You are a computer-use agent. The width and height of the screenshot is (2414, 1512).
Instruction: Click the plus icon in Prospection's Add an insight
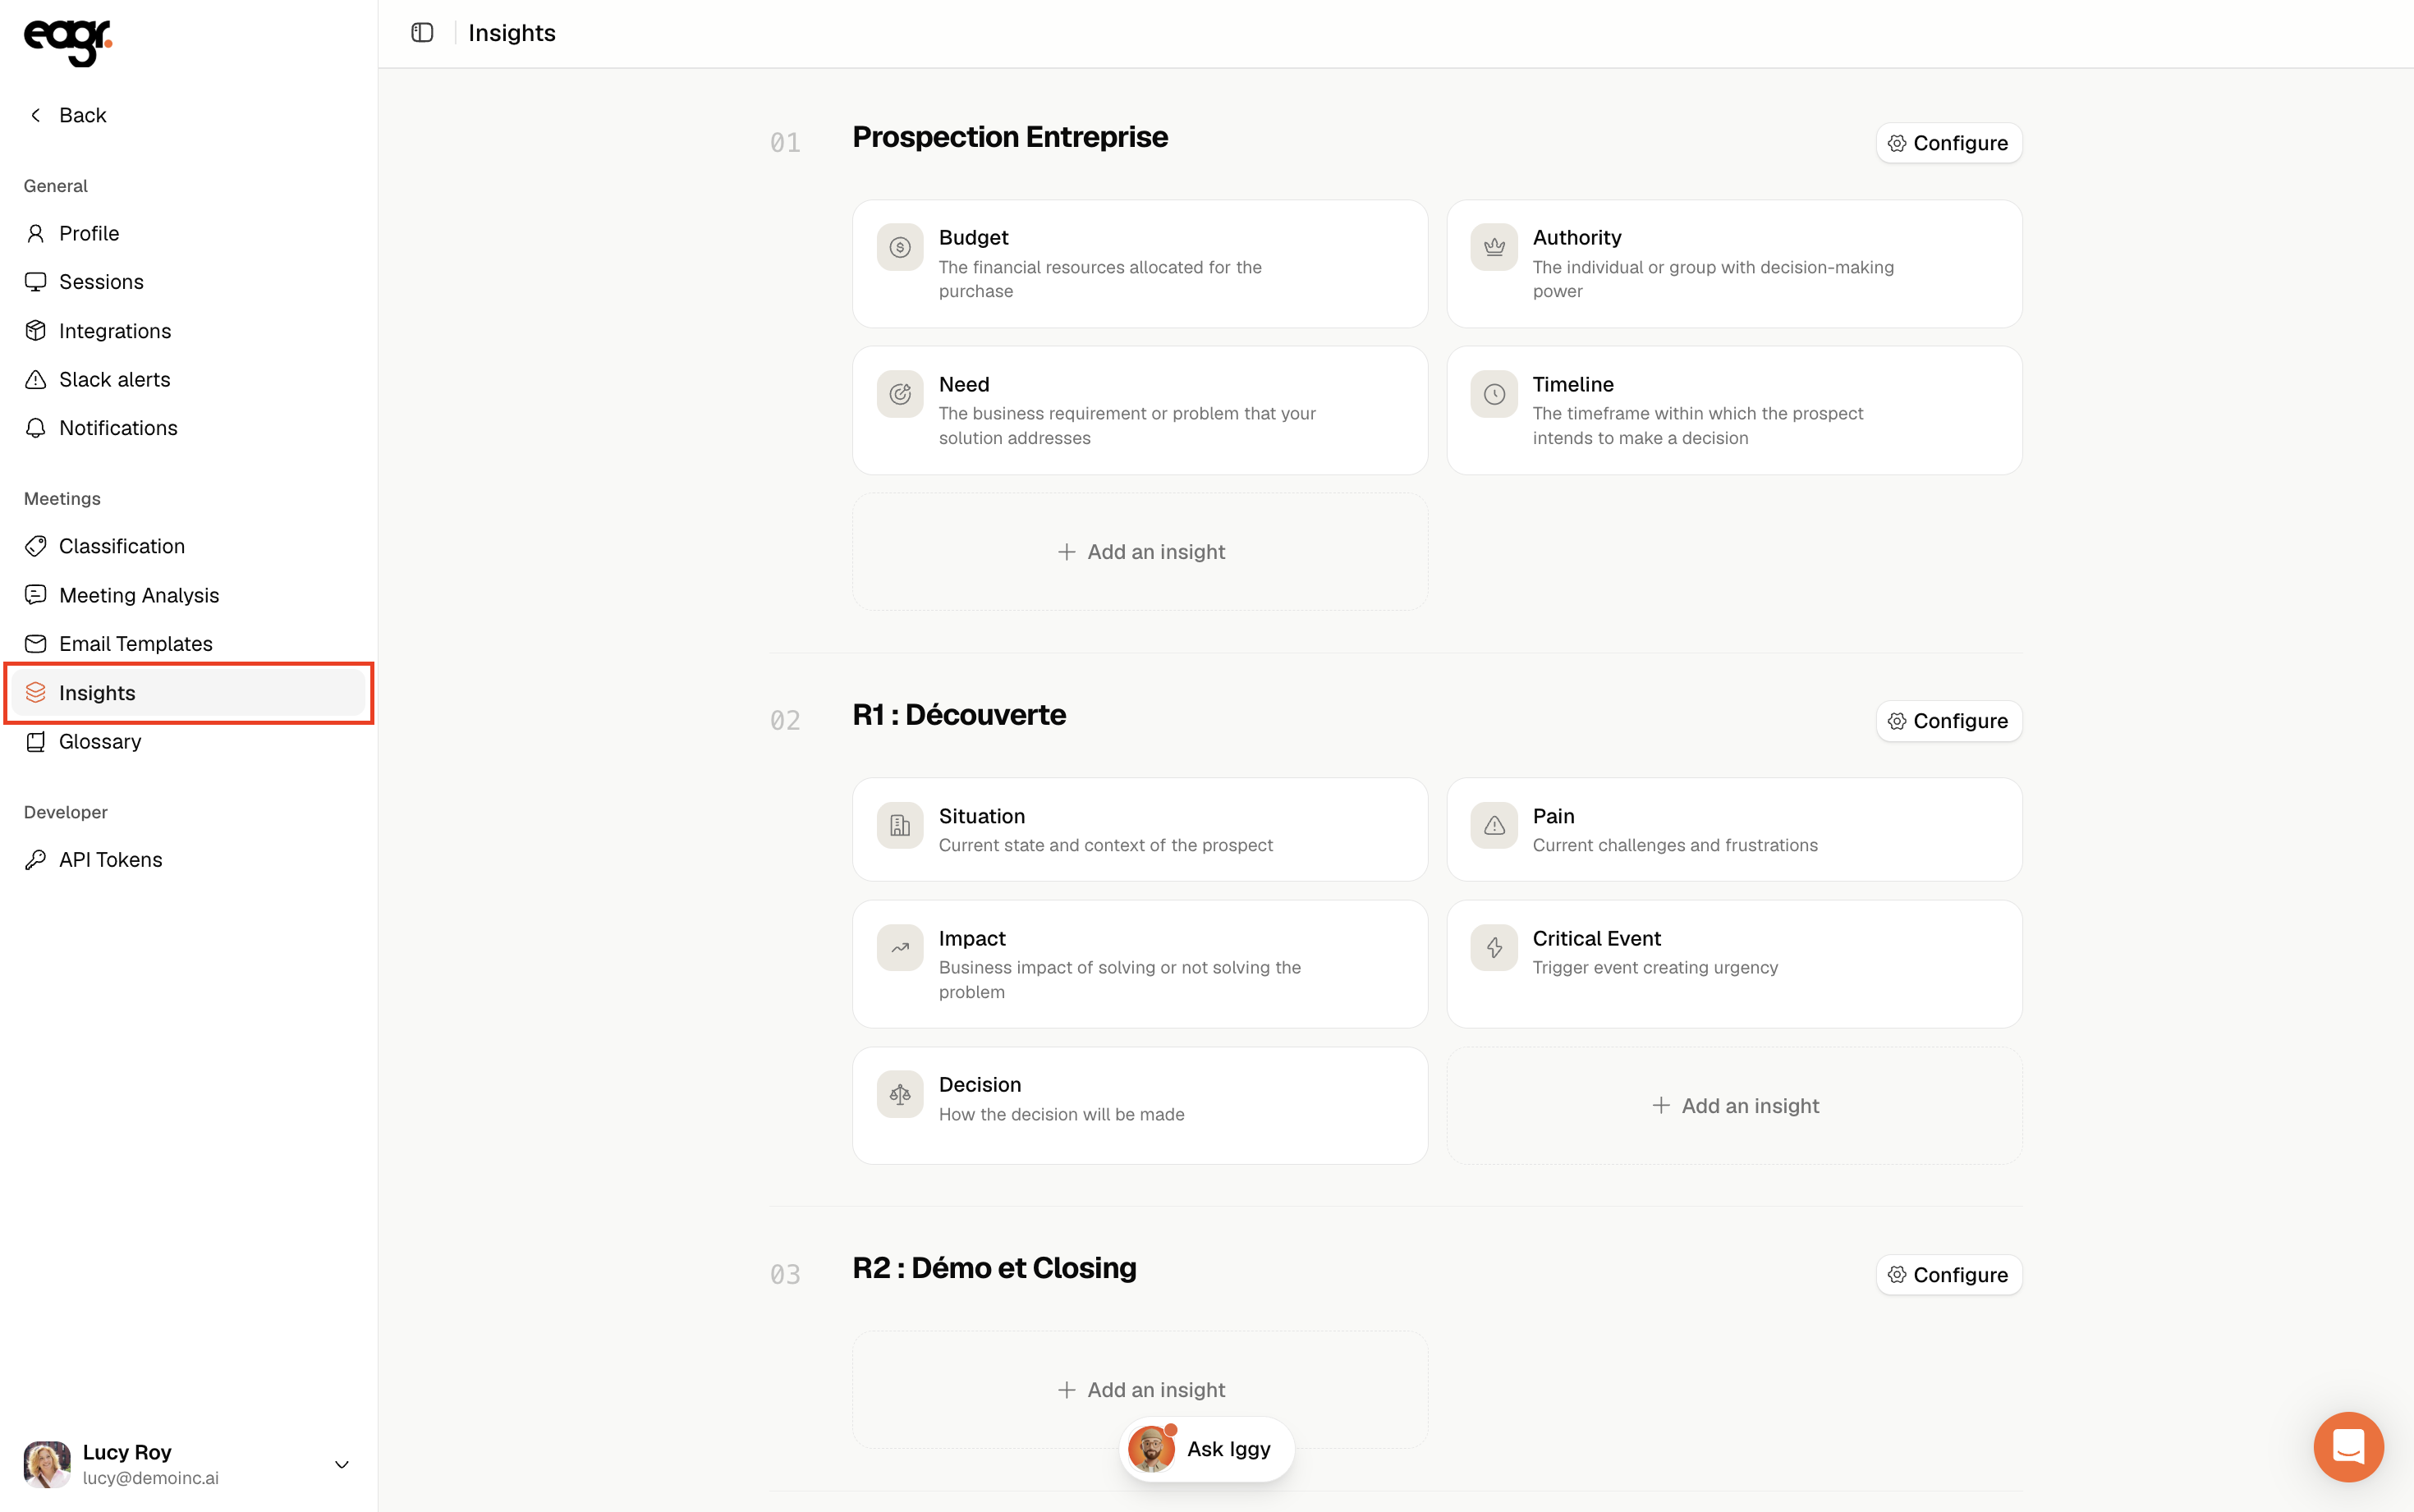click(x=1067, y=552)
